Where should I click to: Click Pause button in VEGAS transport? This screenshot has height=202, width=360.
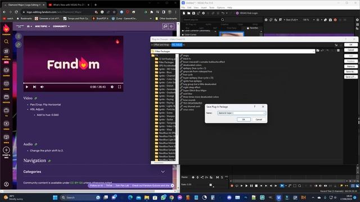(x=251, y=186)
